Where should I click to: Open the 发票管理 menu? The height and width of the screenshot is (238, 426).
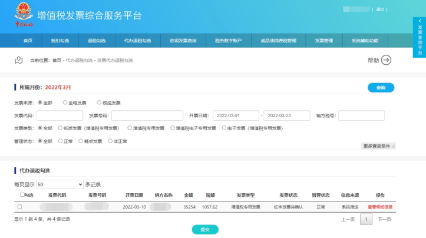323,41
